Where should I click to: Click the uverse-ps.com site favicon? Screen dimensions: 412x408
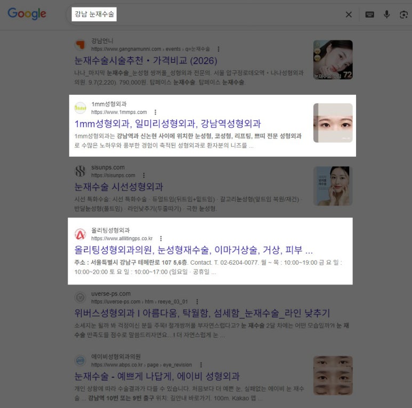pyautogui.click(x=80, y=297)
